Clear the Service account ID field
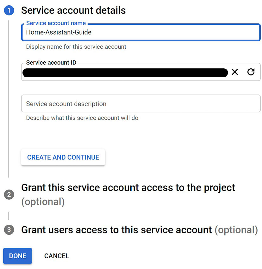The height and width of the screenshot is (269, 262). pos(235,72)
